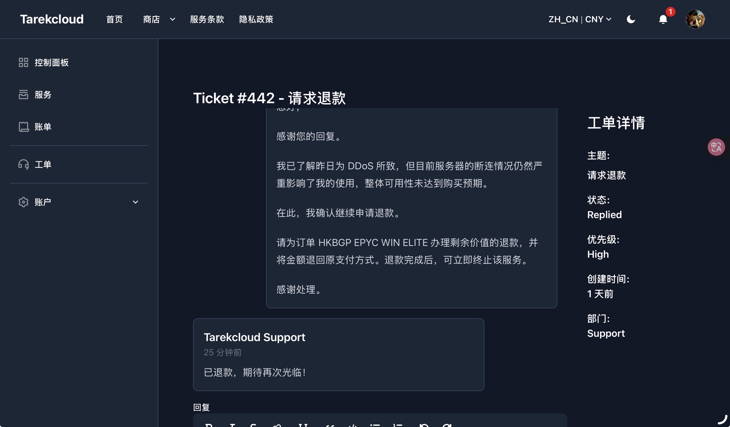Toggle bold in the reply editor toolbar
This screenshot has width=730, height=427.
tap(209, 425)
